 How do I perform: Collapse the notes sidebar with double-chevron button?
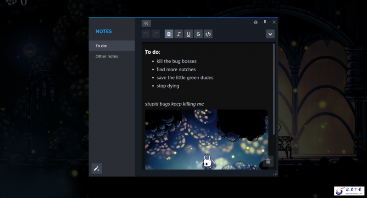click(146, 23)
